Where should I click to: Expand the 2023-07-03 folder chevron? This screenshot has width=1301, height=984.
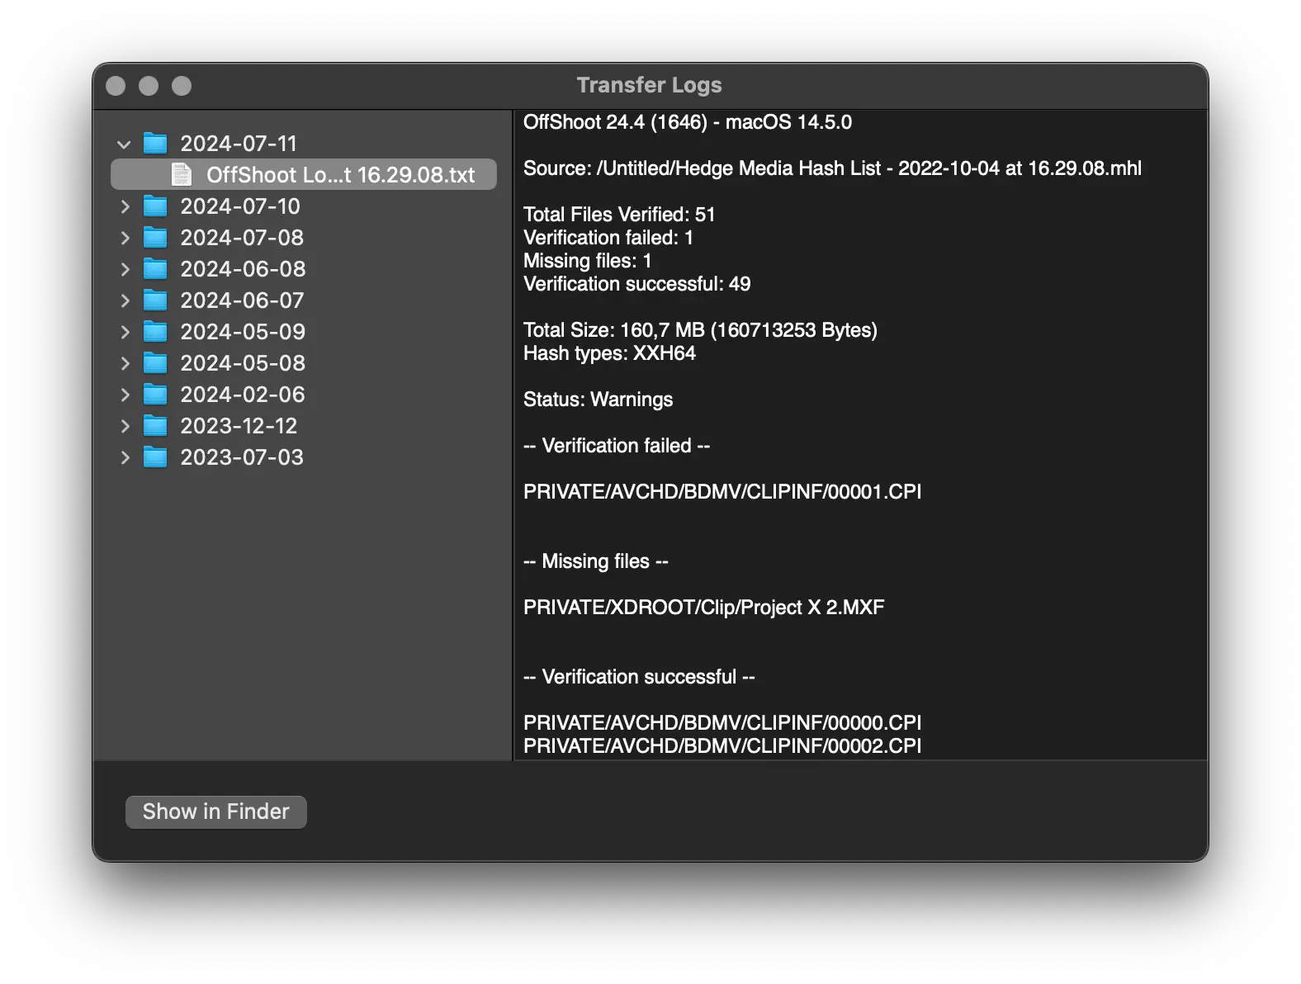click(x=125, y=457)
